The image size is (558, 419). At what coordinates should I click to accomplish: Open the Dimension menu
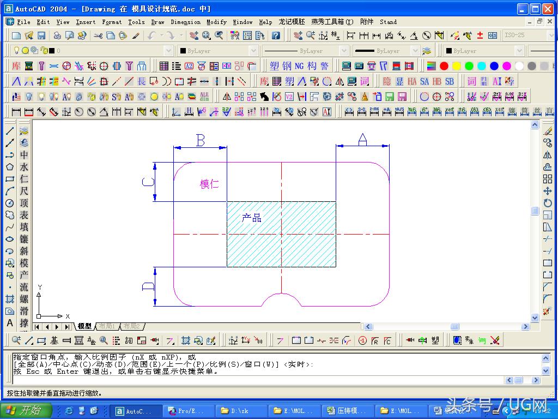[x=185, y=22]
